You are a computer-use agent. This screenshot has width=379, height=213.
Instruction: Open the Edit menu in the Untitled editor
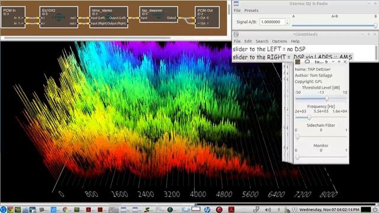pyautogui.click(x=248, y=41)
